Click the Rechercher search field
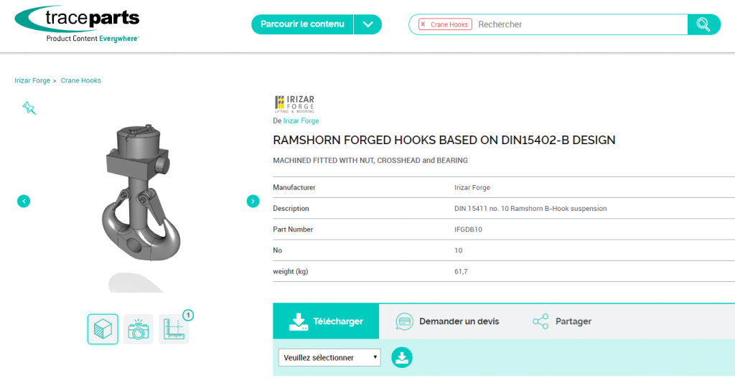 [580, 24]
